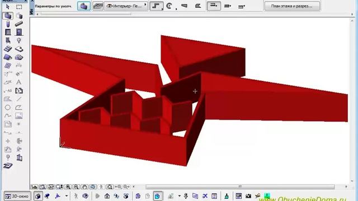Click Zoom In magnifier in bottom navigation bar
The image size is (358, 201).
[68, 187]
